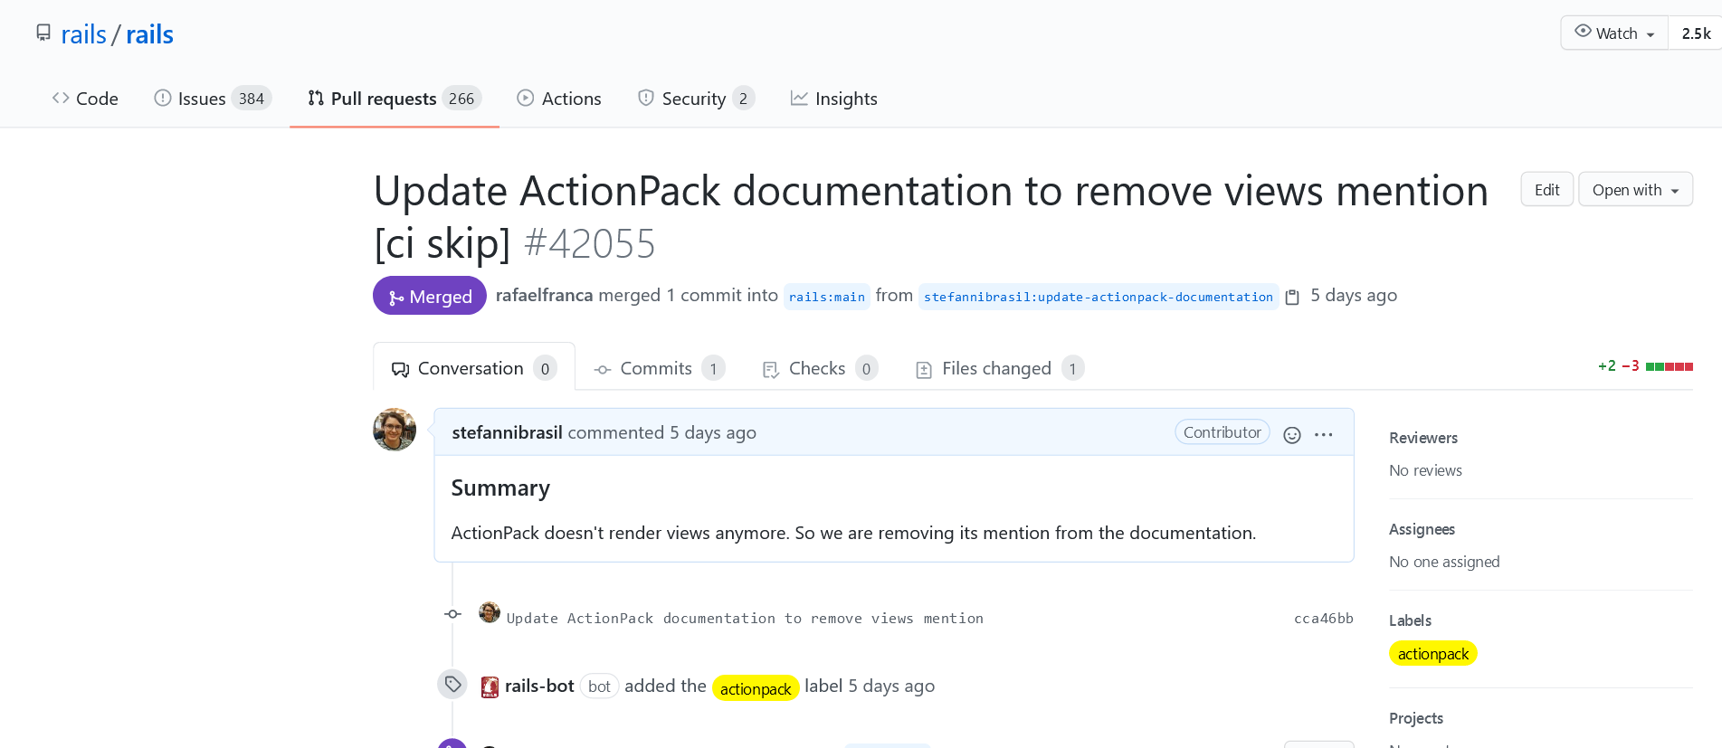The height and width of the screenshot is (748, 1722).
Task: Click stefannibrasil's large avatar
Action: pos(395,430)
